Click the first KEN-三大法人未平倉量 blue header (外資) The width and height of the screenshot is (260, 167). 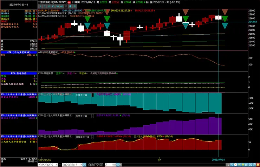coord(19,94)
